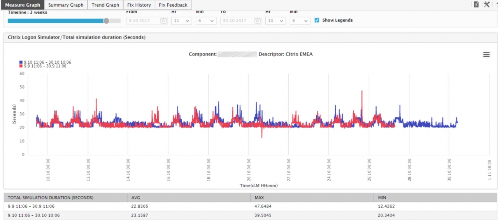Click the TOTAL SIMULATION DURATION (SECONDS) header
The image size is (498, 220).
65,197
